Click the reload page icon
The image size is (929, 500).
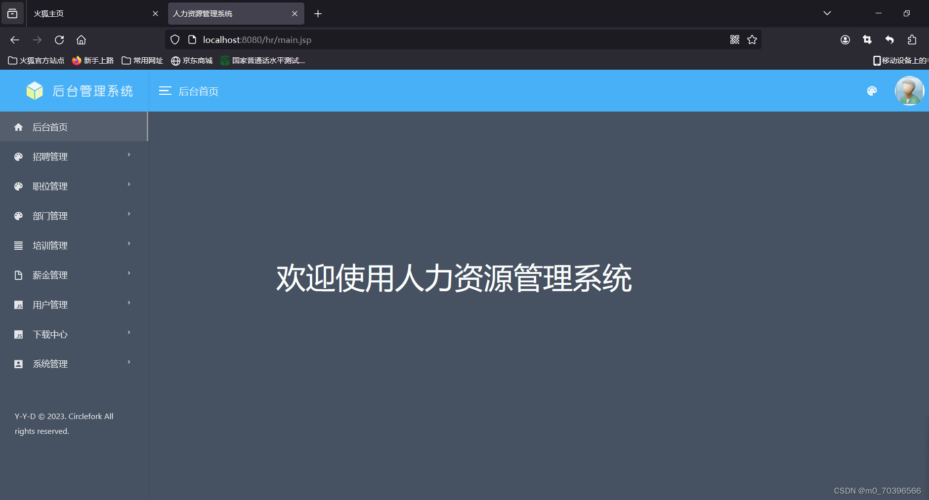(59, 39)
